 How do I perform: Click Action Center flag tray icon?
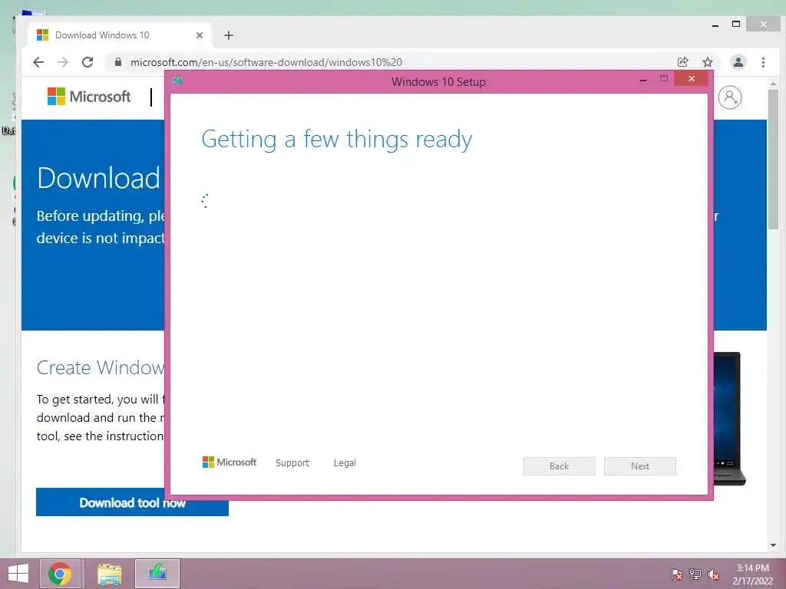point(676,574)
